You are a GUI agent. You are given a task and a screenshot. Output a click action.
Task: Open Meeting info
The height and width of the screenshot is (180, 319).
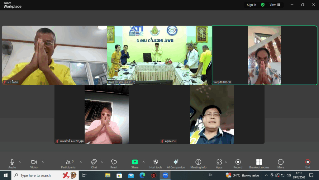coord(198,163)
